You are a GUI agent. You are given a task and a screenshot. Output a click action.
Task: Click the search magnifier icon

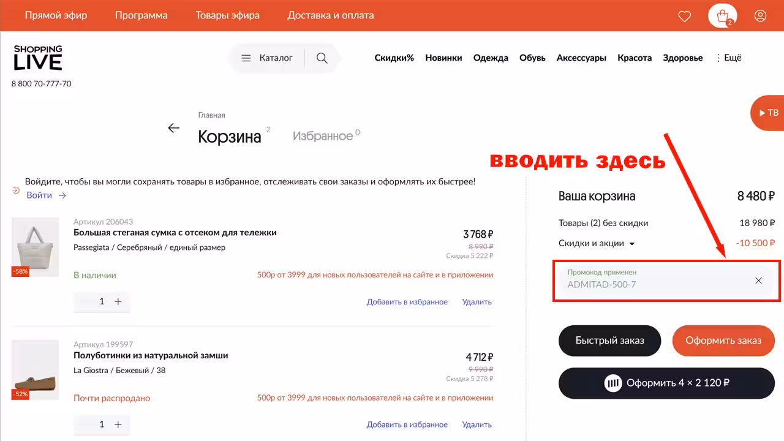click(x=322, y=58)
